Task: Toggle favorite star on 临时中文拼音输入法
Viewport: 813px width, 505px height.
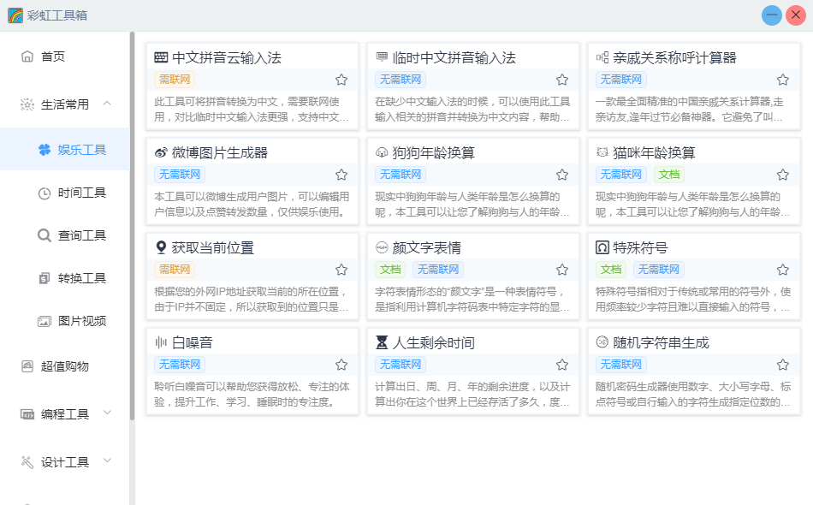Action: point(562,80)
